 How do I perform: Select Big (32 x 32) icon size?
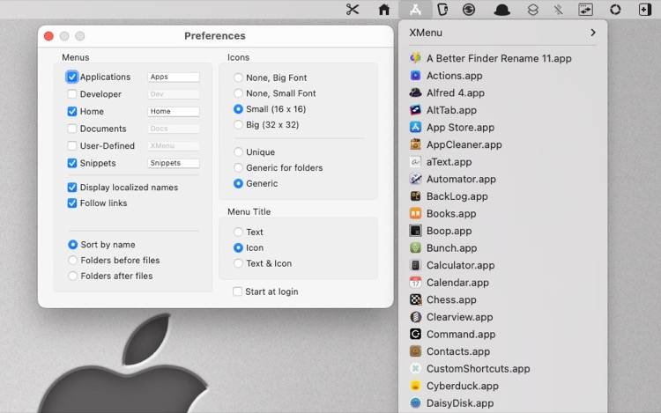(238, 125)
